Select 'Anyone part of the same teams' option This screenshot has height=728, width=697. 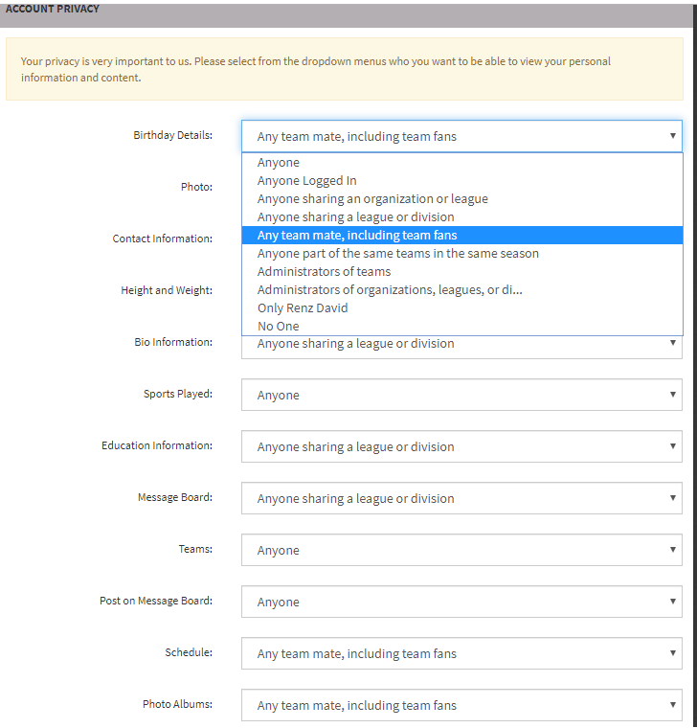[397, 254]
